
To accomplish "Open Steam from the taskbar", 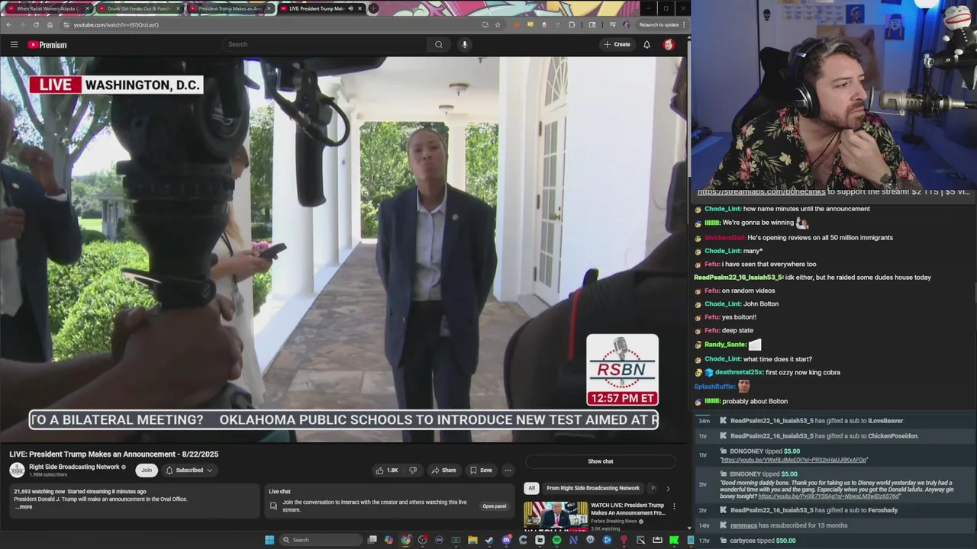I will [x=489, y=540].
